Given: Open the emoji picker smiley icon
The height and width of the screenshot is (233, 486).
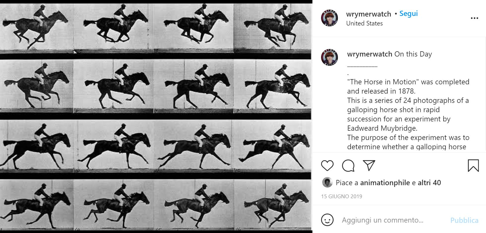Looking at the screenshot, I should pyautogui.click(x=327, y=220).
